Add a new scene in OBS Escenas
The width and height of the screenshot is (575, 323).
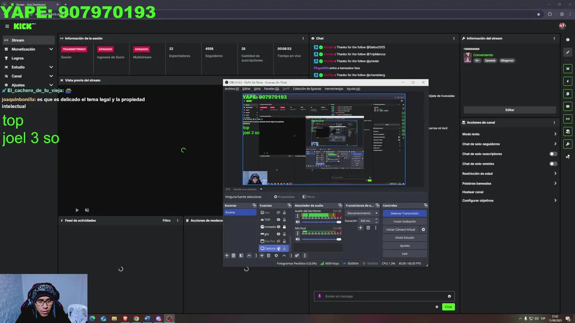[226, 256]
